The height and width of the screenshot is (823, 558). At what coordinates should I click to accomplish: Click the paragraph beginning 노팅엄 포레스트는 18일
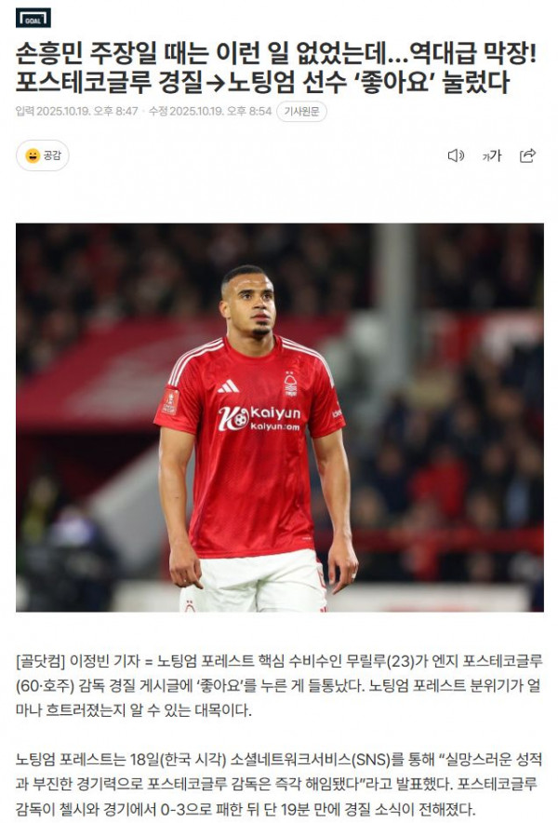[x=278, y=784]
